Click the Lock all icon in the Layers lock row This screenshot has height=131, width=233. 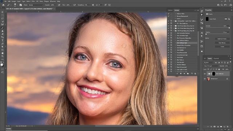click(x=219, y=70)
